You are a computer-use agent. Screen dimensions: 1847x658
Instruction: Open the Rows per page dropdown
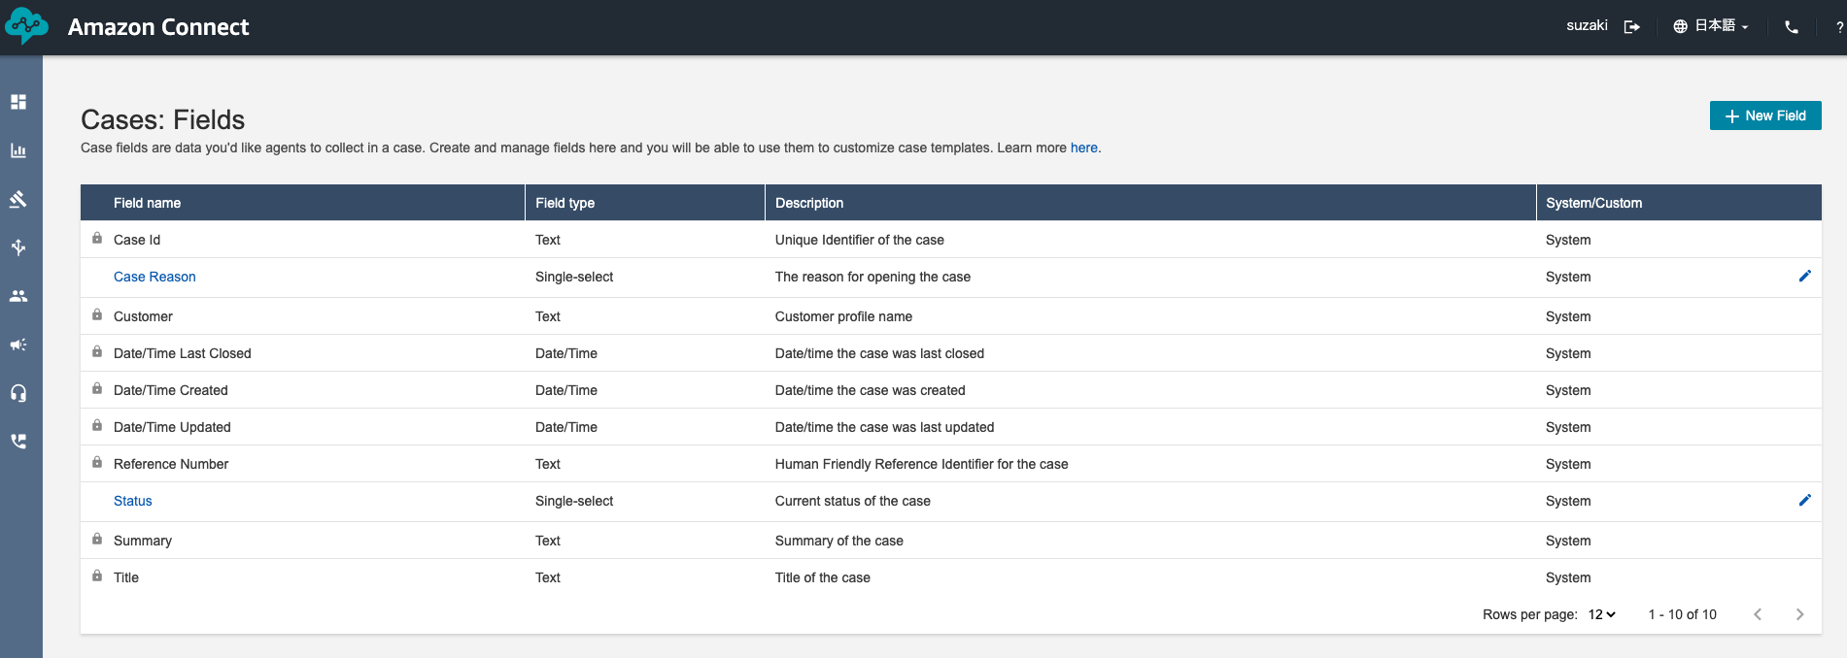pos(1601,614)
